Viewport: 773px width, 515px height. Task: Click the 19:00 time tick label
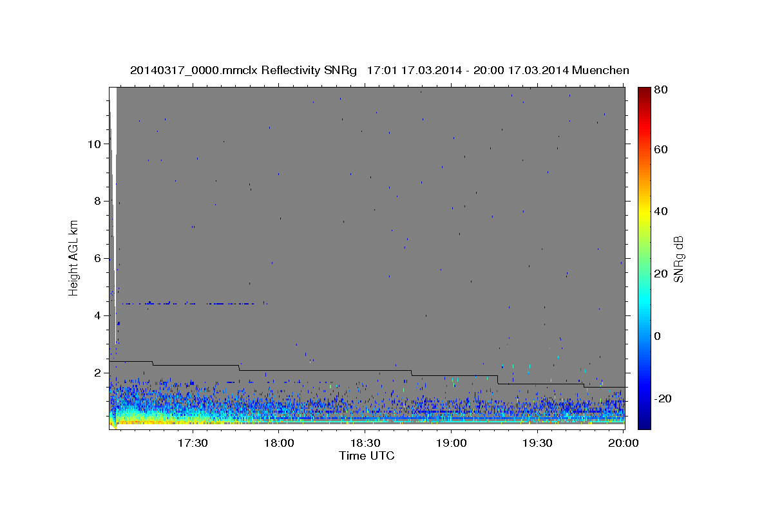coord(451,444)
